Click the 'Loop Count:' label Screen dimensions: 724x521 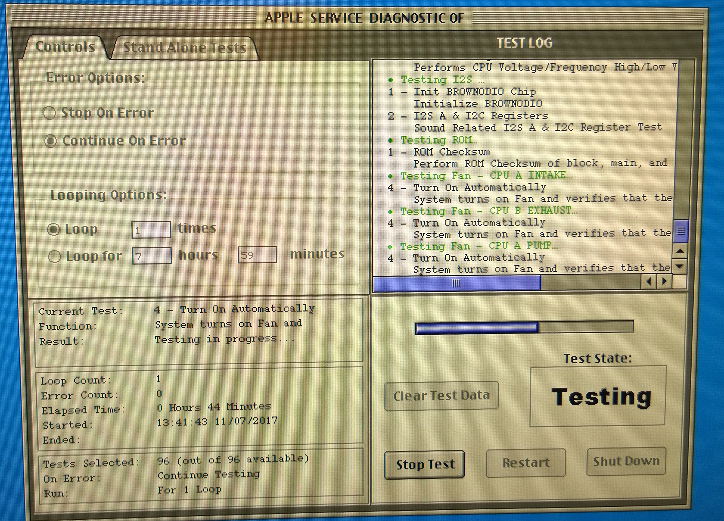pos(76,381)
